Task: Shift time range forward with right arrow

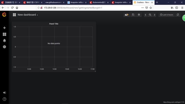Action: click(155, 15)
